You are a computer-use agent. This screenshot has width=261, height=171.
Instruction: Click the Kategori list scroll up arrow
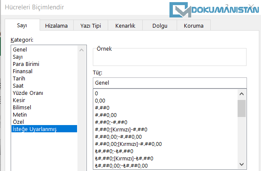[x=82, y=50]
